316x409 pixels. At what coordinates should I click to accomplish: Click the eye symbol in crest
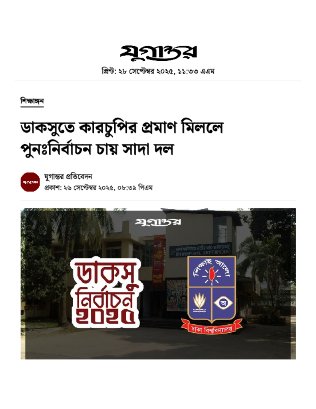click(x=223, y=303)
